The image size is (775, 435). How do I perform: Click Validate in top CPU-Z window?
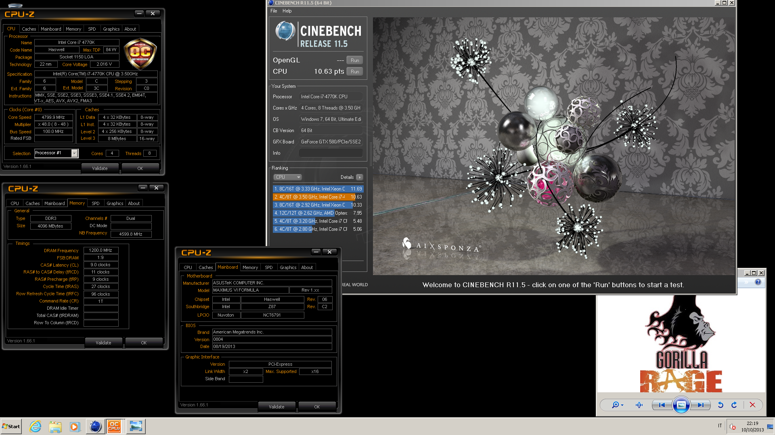click(100, 168)
